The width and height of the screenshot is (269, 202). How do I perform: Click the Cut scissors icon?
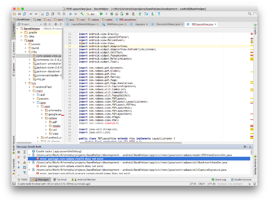point(42,14)
